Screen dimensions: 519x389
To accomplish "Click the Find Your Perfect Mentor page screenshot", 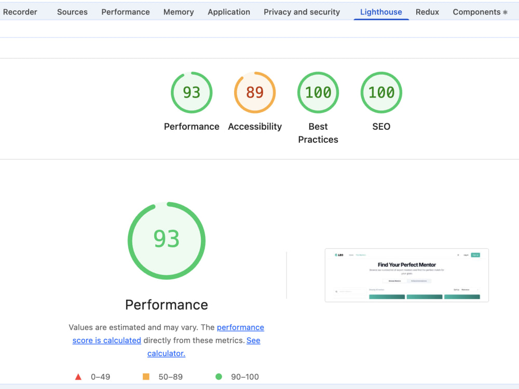I will coord(407,275).
